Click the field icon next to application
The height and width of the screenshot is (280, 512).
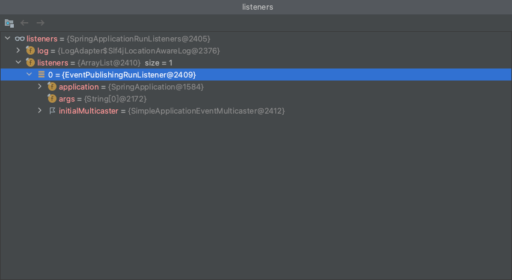pos(52,87)
